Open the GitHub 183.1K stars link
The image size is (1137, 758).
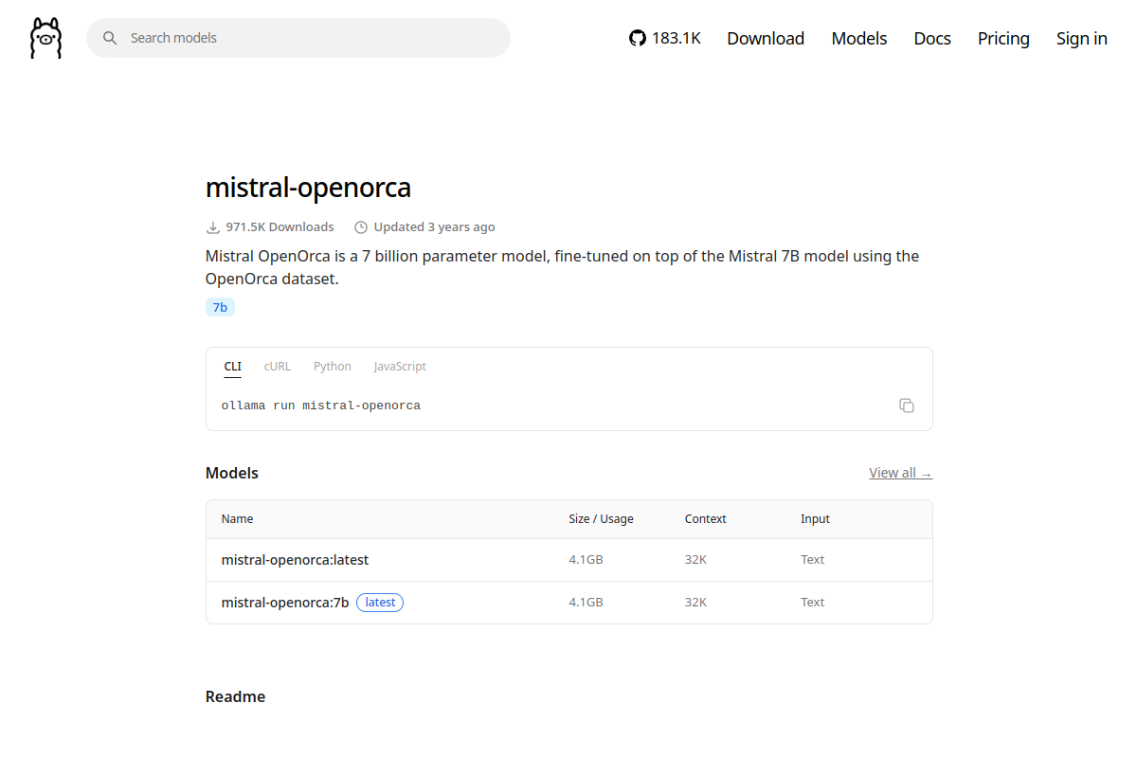665,38
